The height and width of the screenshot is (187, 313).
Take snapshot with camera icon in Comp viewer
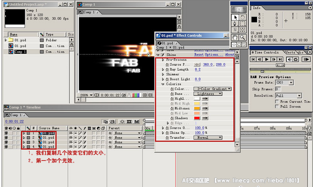tap(124, 95)
